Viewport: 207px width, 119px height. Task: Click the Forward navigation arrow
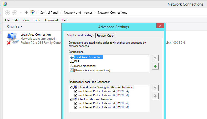[15, 13]
